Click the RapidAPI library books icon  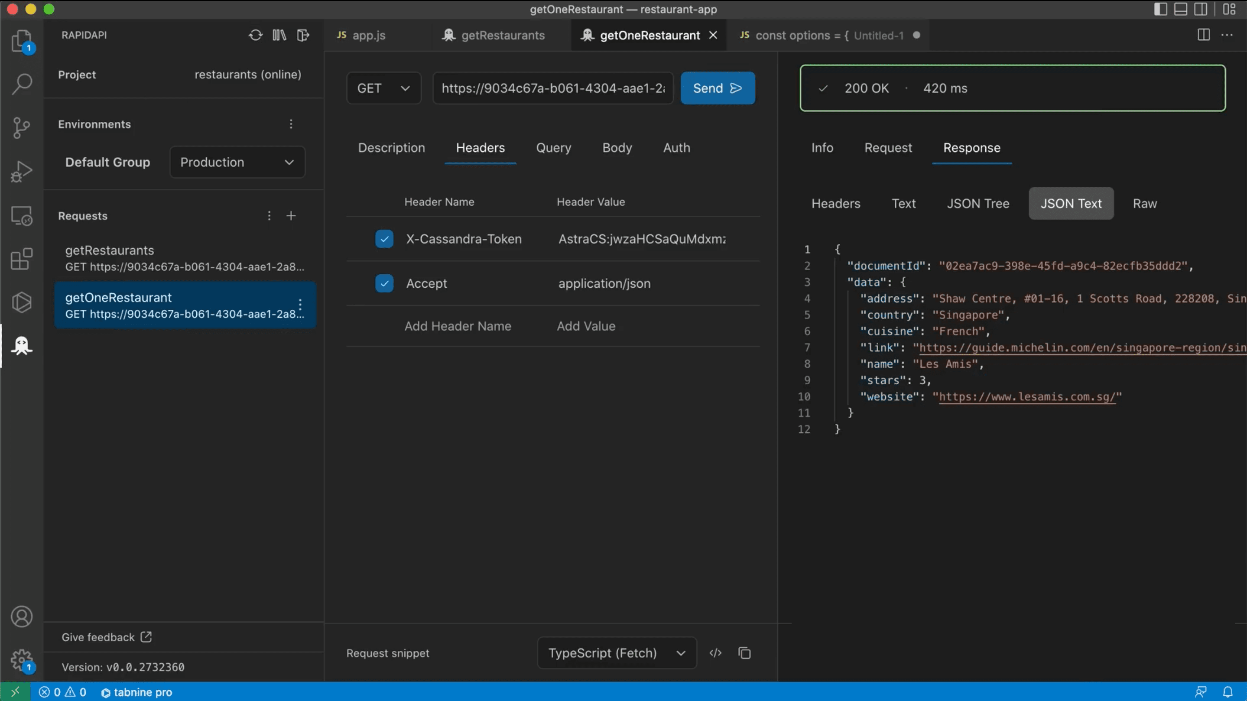click(279, 36)
